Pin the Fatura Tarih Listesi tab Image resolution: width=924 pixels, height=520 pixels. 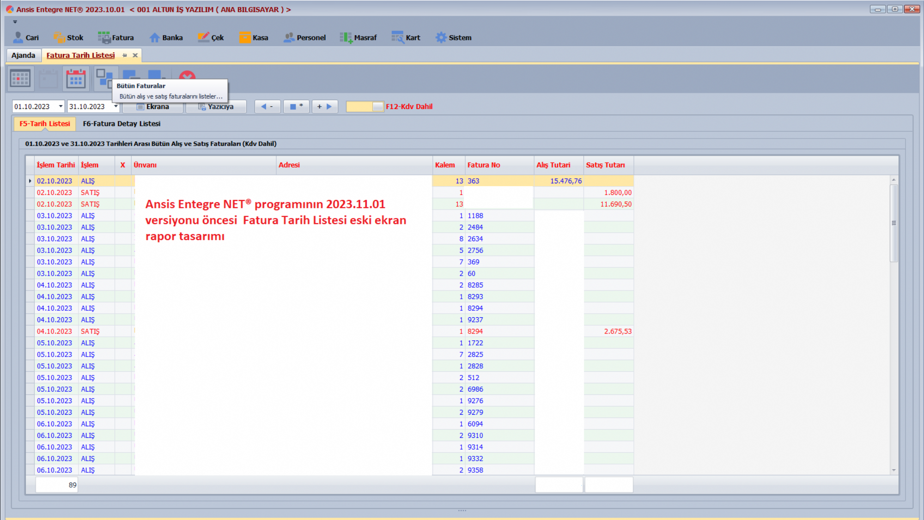point(124,55)
